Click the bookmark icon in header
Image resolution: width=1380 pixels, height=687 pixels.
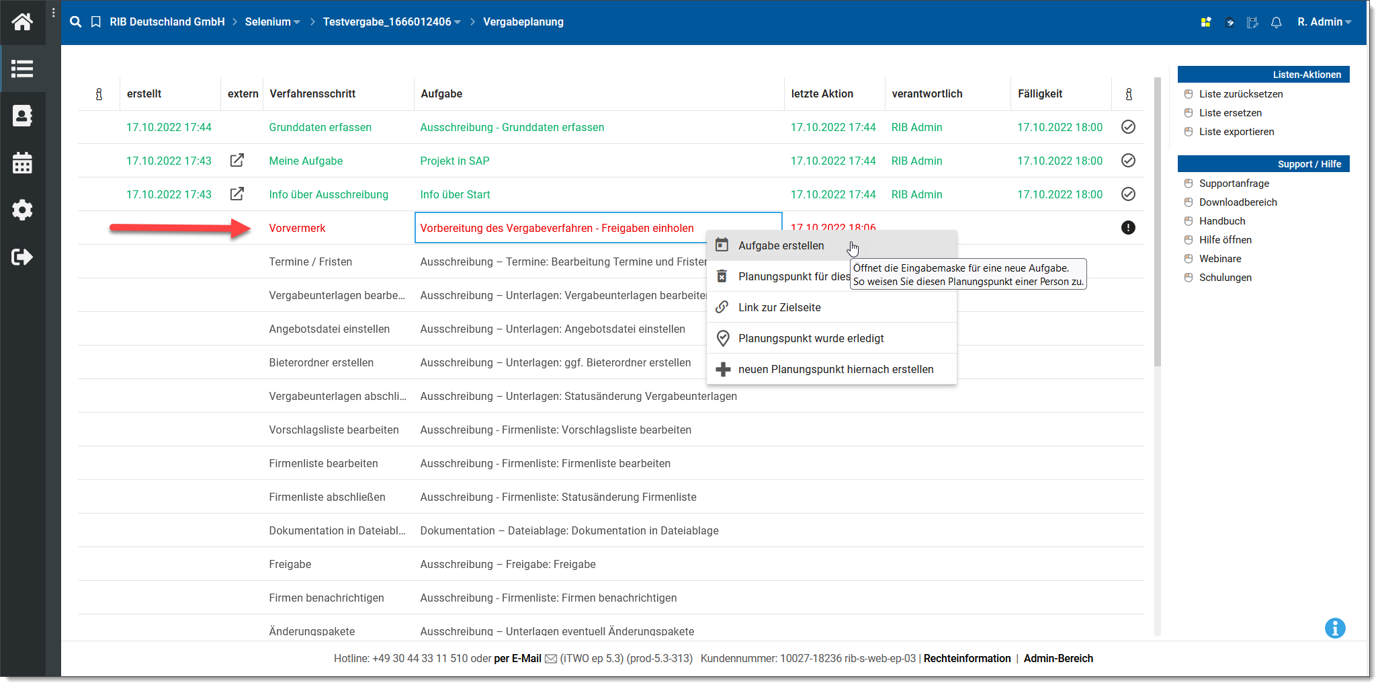tap(96, 22)
